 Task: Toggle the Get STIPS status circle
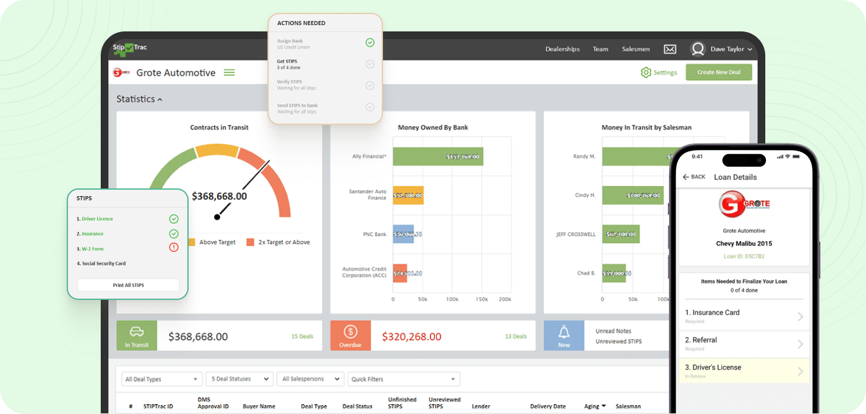pos(370,64)
